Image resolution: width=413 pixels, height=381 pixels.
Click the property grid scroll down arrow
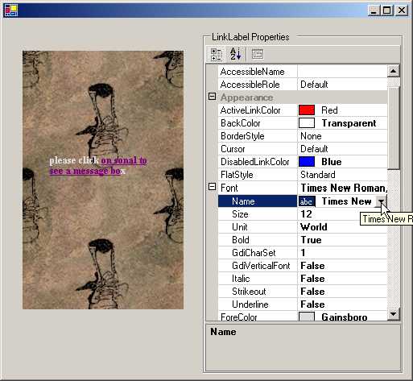[394, 313]
